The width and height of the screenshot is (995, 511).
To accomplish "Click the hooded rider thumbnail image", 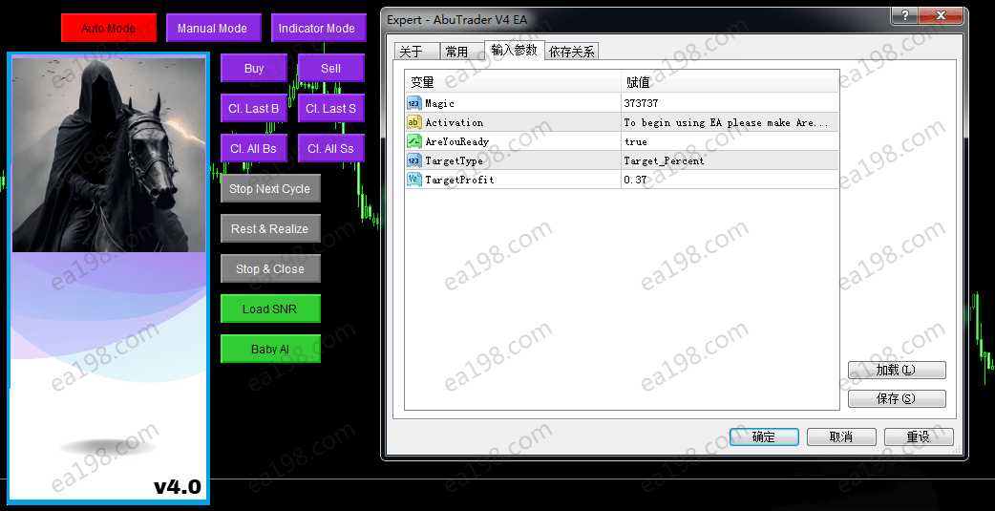I will (x=109, y=154).
